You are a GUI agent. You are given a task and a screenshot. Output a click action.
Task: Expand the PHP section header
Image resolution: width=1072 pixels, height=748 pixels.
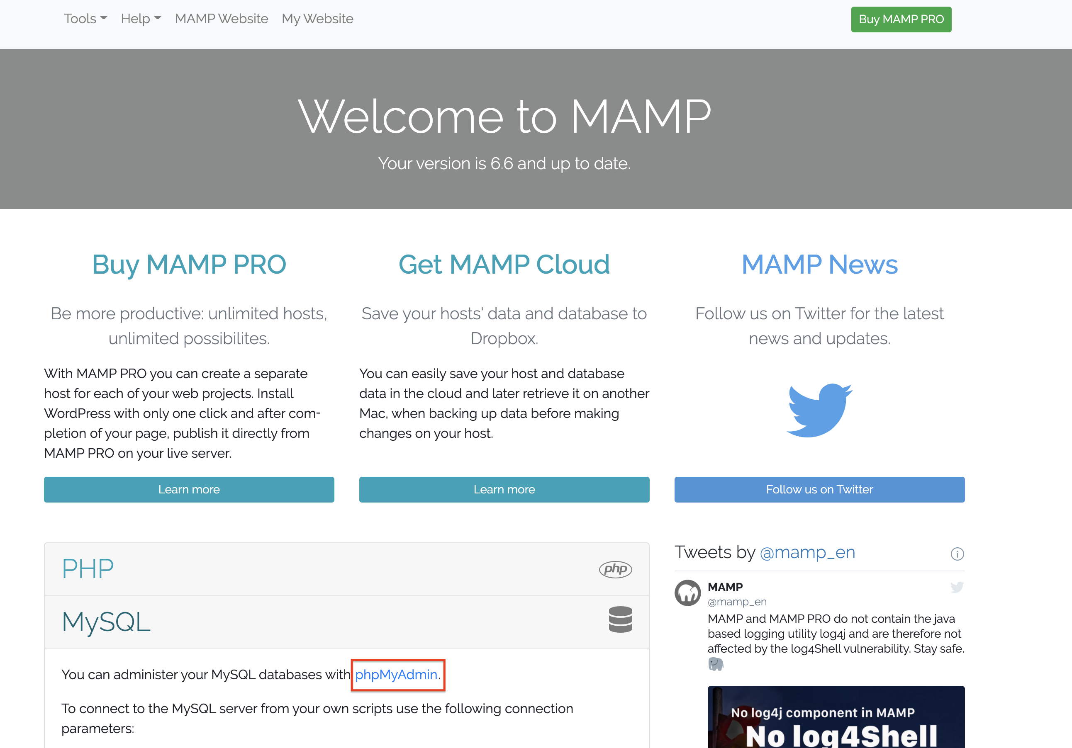pyautogui.click(x=346, y=569)
